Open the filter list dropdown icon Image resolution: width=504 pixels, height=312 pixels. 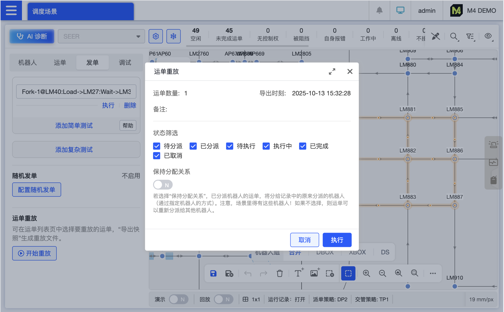click(x=470, y=37)
